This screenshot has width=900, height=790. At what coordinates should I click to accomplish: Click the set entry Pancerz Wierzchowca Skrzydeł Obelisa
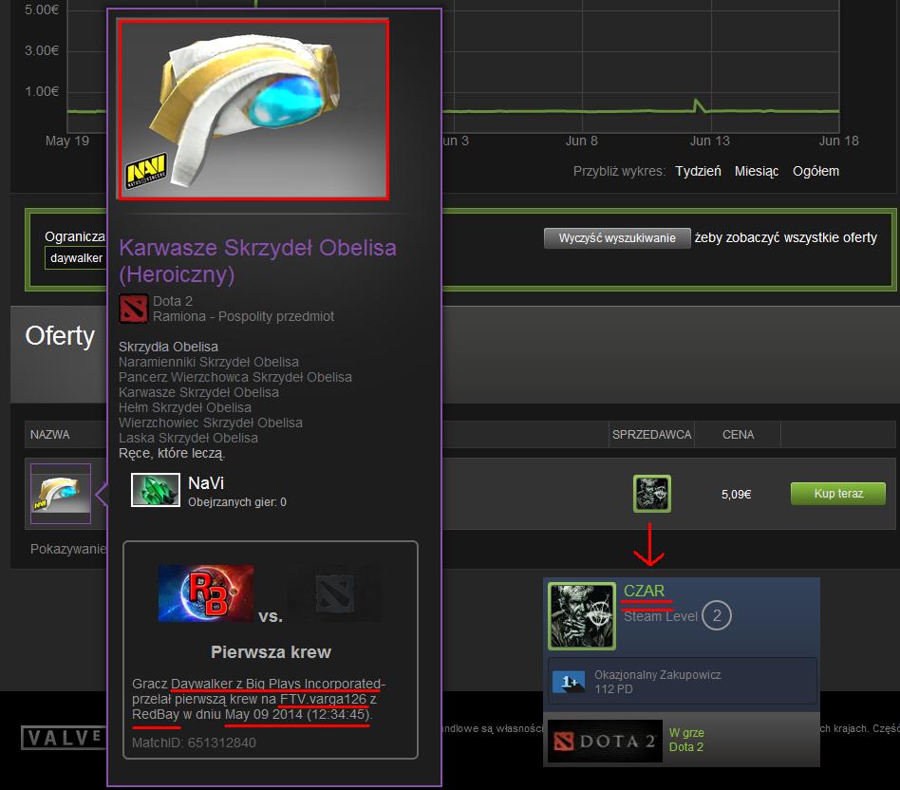pos(235,377)
